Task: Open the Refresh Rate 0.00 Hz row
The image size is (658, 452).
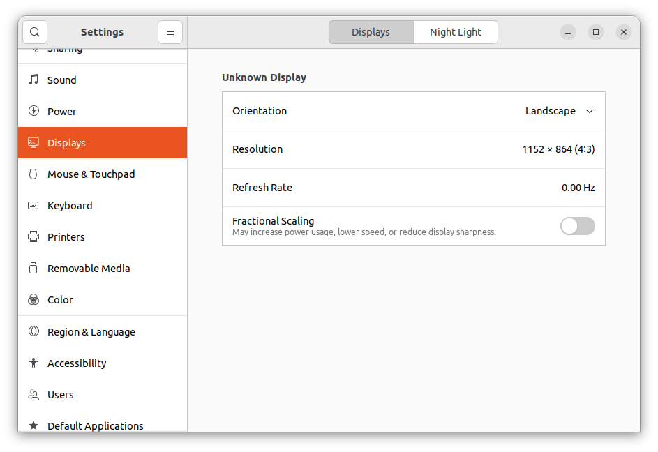Action: click(x=413, y=188)
